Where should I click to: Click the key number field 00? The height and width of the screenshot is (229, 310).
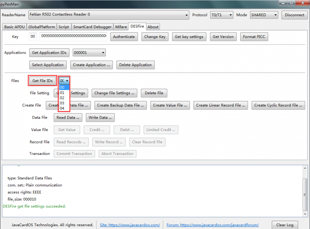(33, 37)
